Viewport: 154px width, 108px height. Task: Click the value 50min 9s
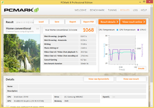pyautogui.click(x=84, y=64)
